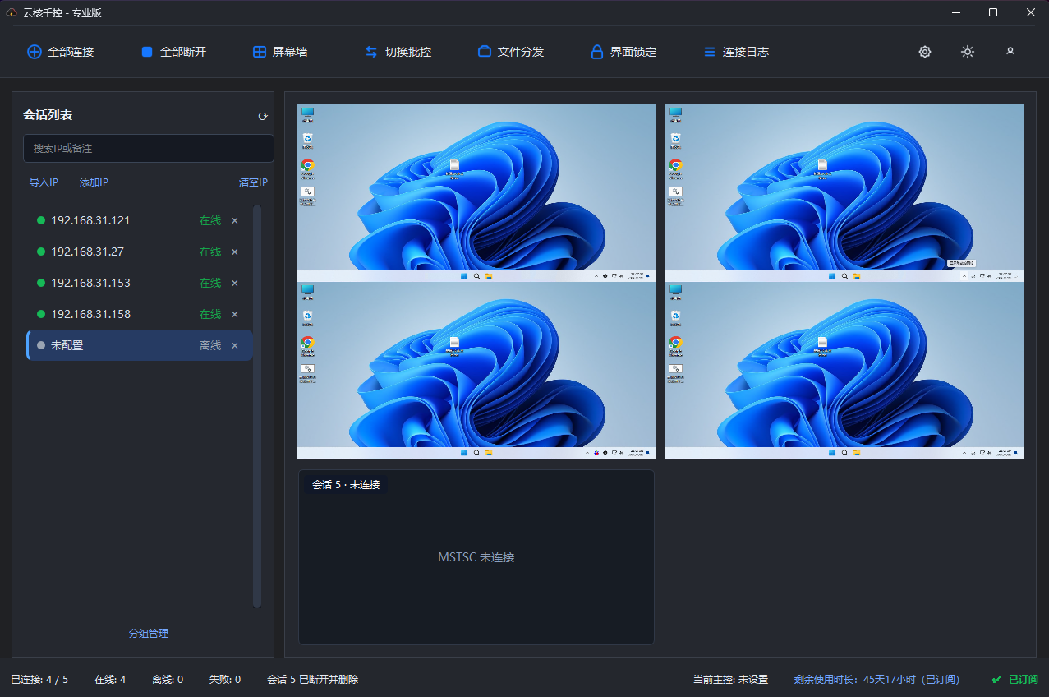
Task: Click File Explorer in top-left remote taskbar
Action: pos(488,276)
